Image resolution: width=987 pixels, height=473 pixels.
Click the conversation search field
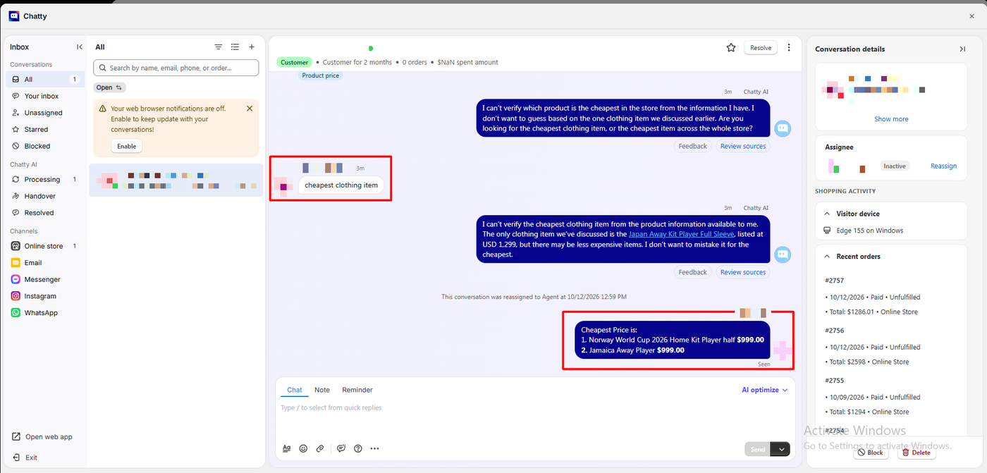176,68
